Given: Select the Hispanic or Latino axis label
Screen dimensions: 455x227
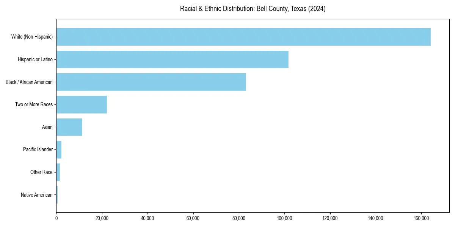Looking at the screenshot, I should tap(36, 59).
